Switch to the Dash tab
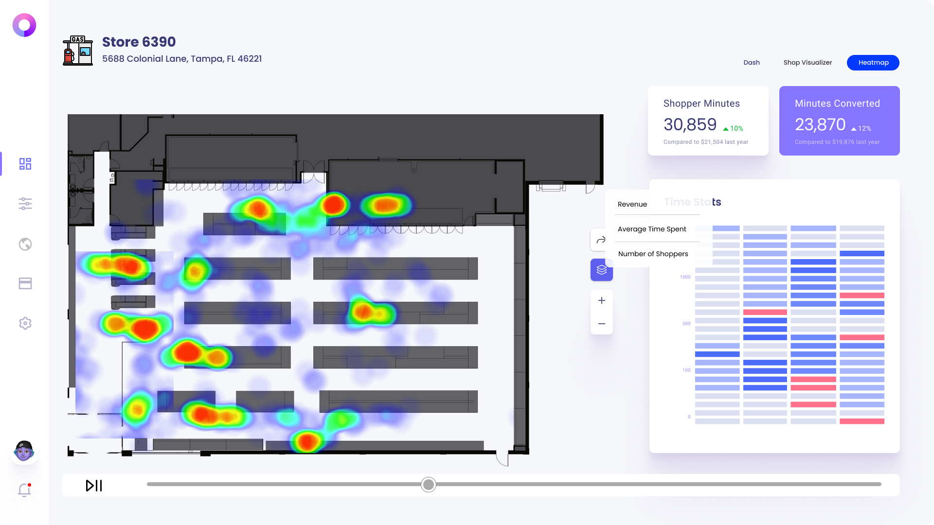The width and height of the screenshot is (934, 525). click(x=751, y=63)
